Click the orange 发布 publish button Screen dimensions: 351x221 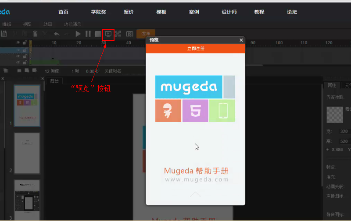[x=146, y=34]
